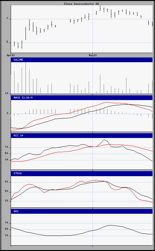Image resolution: width=155 pixels, height=251 pixels.
Task: Click the price axis label 7
Action: coord(7,19)
